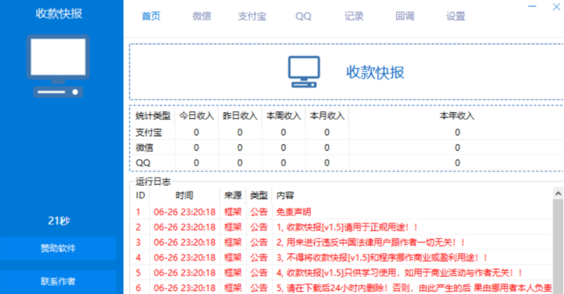Switch to the 首页 tab

coord(151,16)
